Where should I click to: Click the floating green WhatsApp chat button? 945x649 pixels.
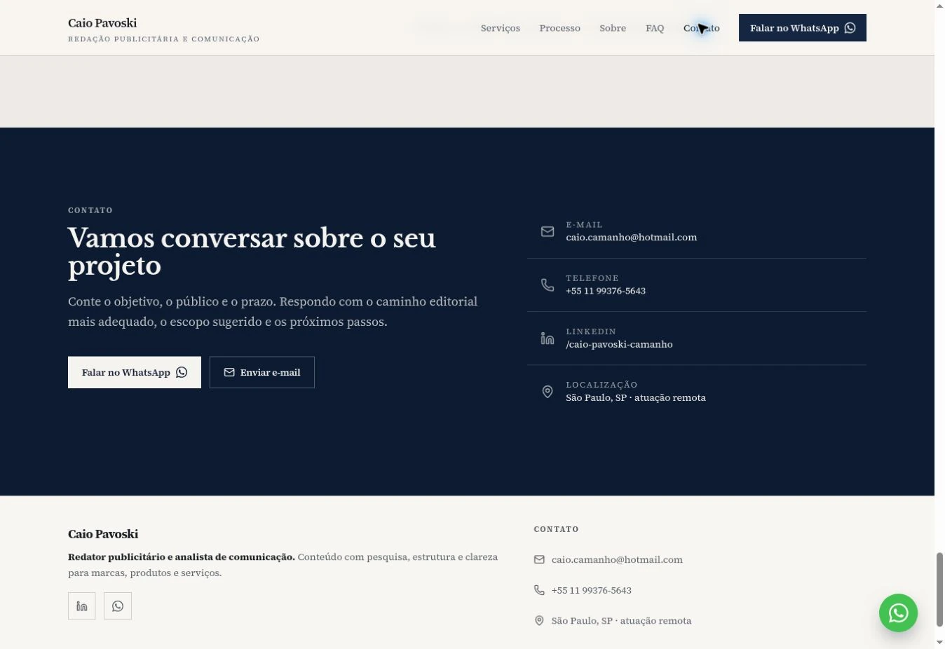click(898, 613)
